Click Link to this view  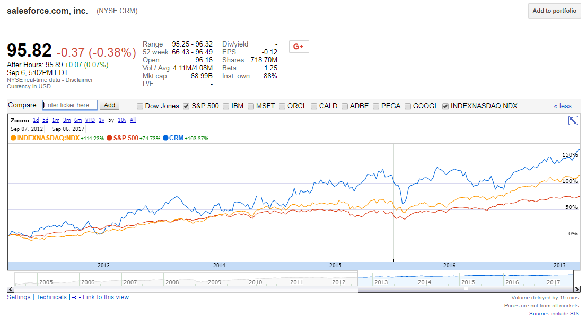point(106,297)
